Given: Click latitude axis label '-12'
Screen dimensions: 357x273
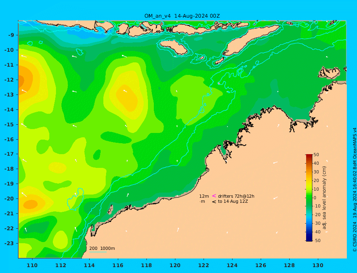Looking at the screenshot, I should click(x=9, y=80).
